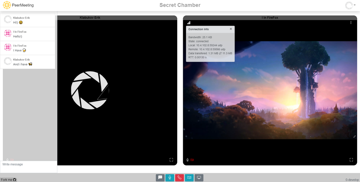
Task: Click the Secret Chamber room title
Action: (x=180, y=5)
